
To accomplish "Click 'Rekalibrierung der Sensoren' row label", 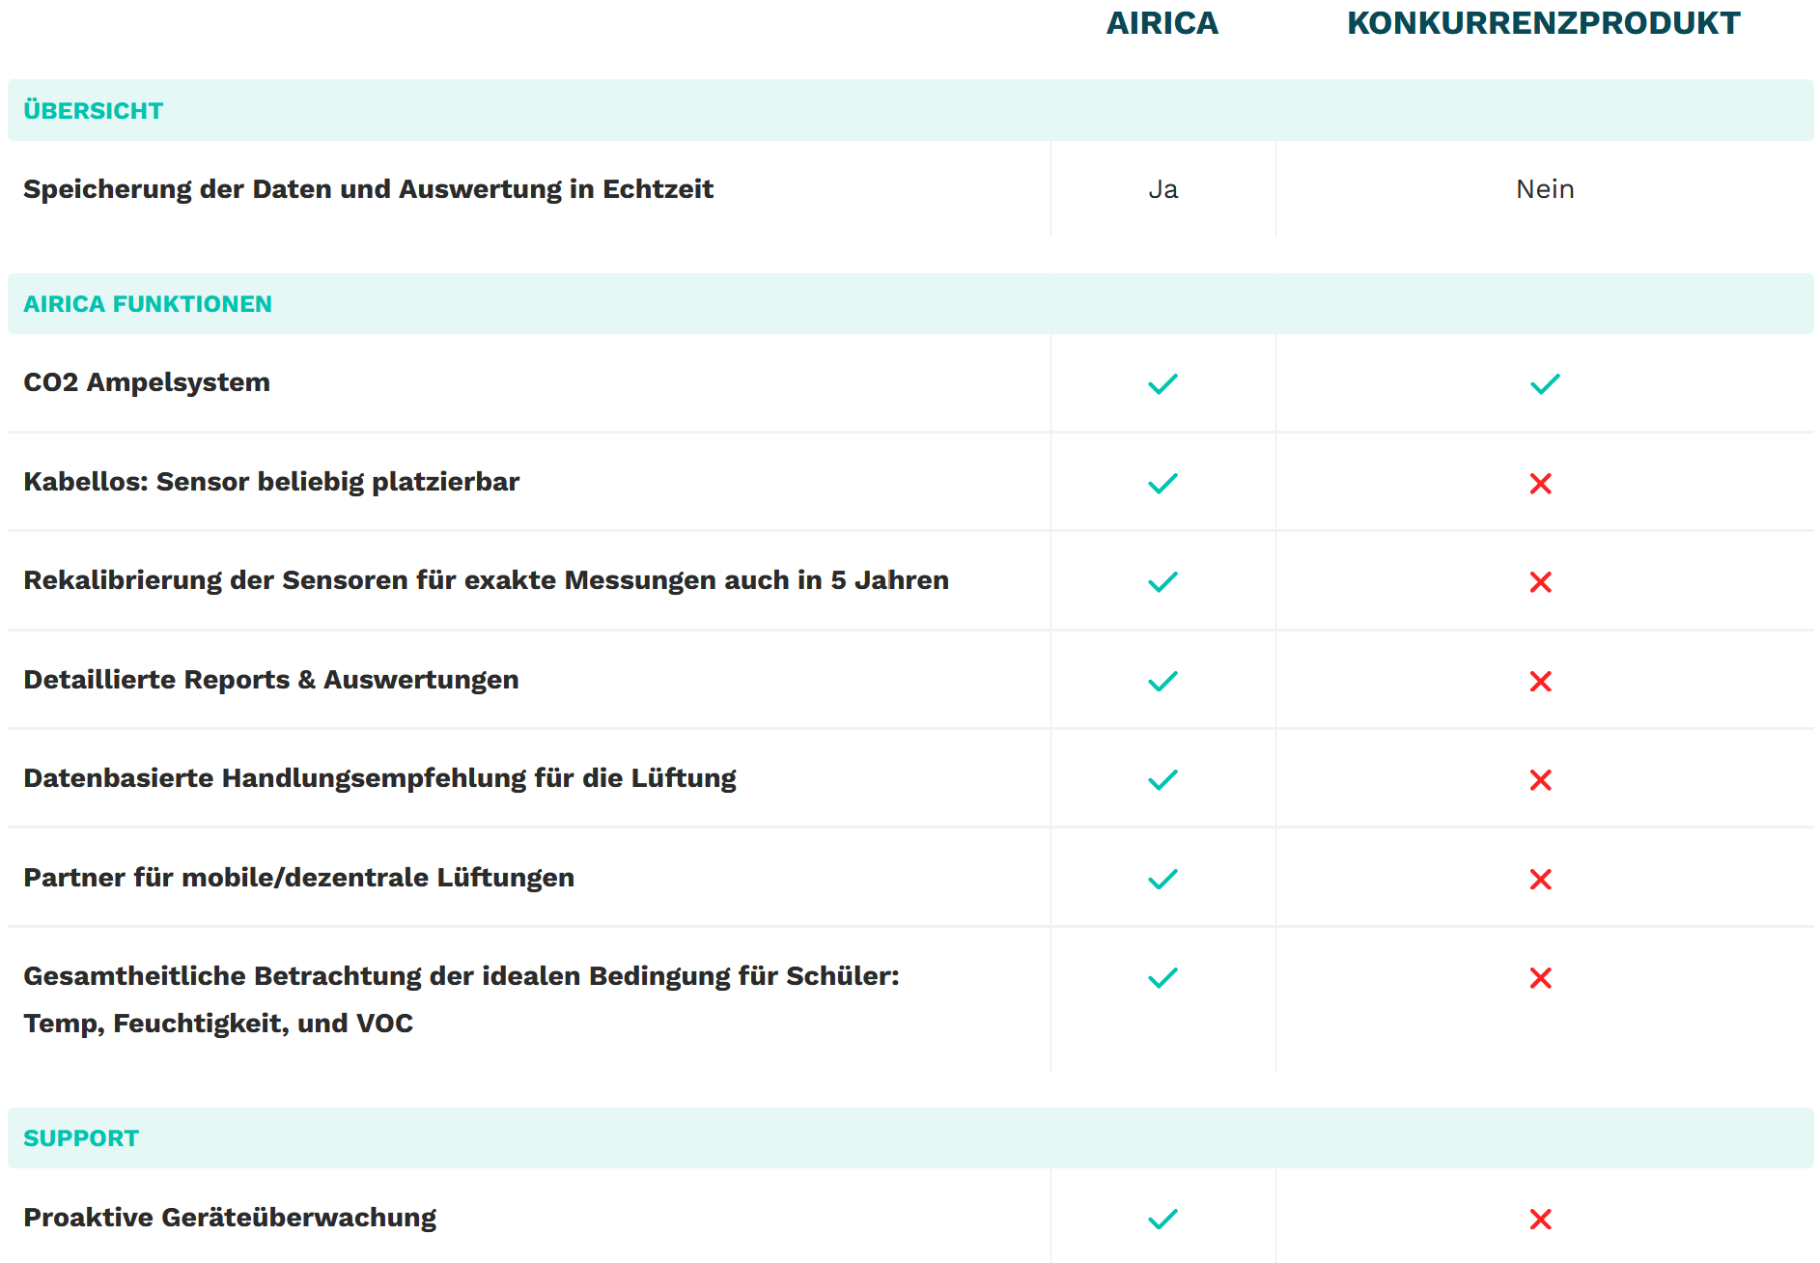I will coord(487,580).
